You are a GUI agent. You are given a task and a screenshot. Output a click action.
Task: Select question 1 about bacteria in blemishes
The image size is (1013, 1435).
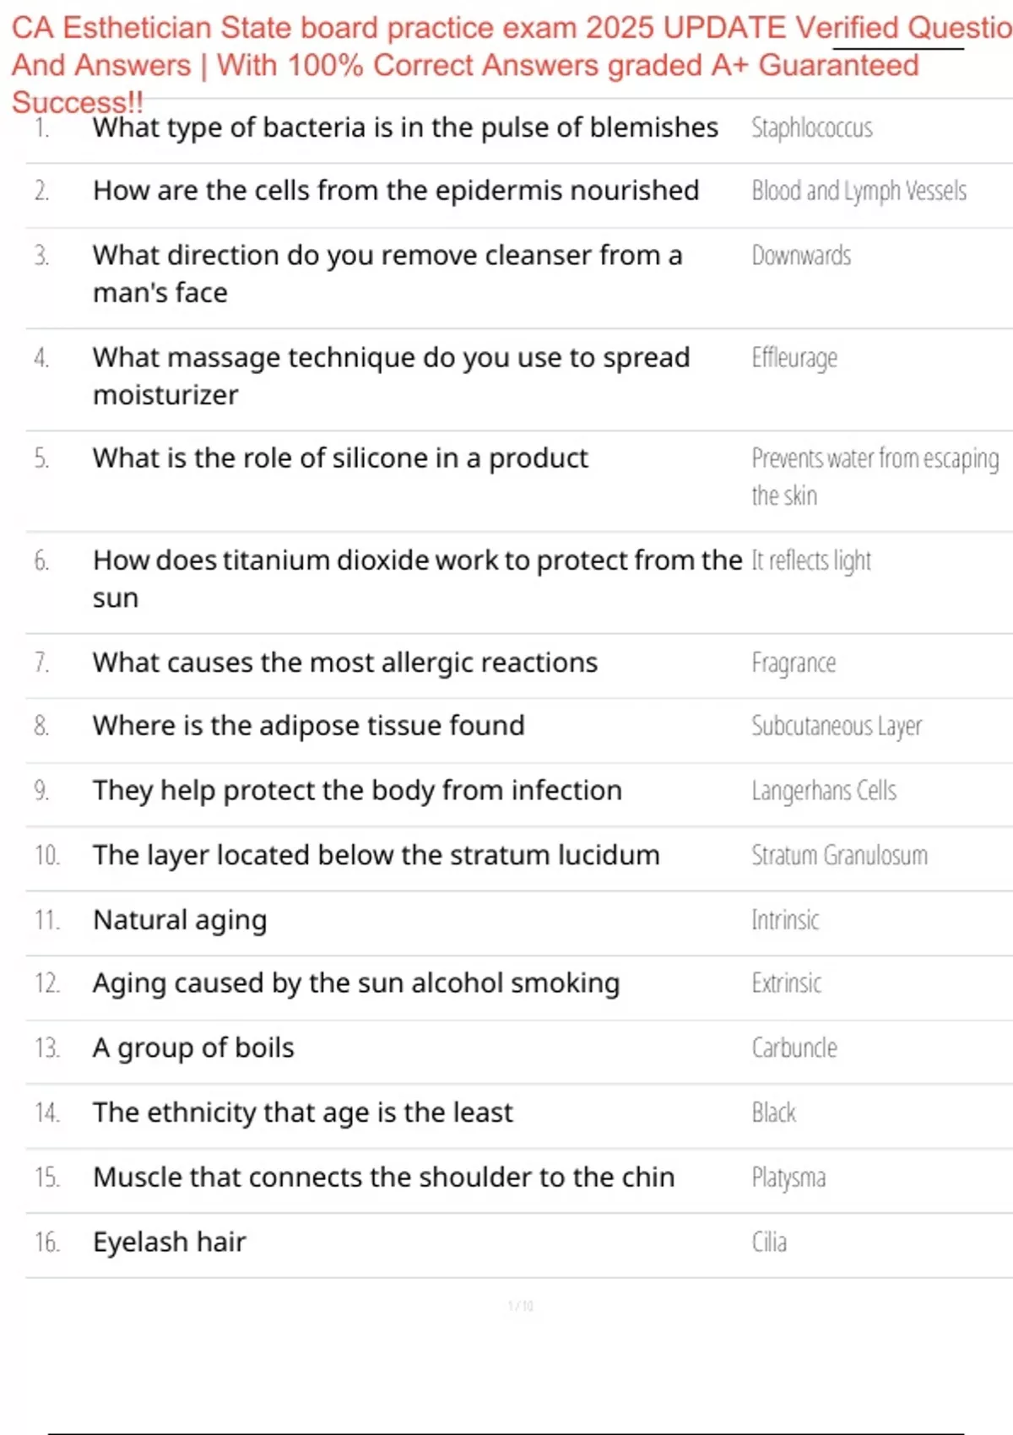click(405, 127)
